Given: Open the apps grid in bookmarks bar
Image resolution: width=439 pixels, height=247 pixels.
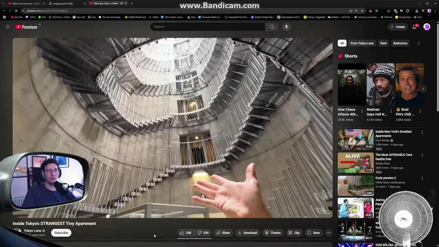Looking at the screenshot, I should [4, 17].
